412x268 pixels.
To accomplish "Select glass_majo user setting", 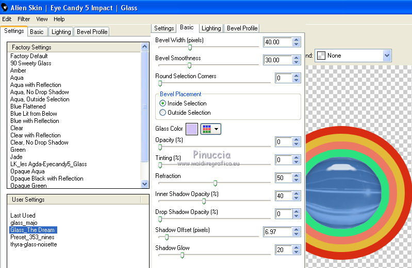I will point(24,223).
